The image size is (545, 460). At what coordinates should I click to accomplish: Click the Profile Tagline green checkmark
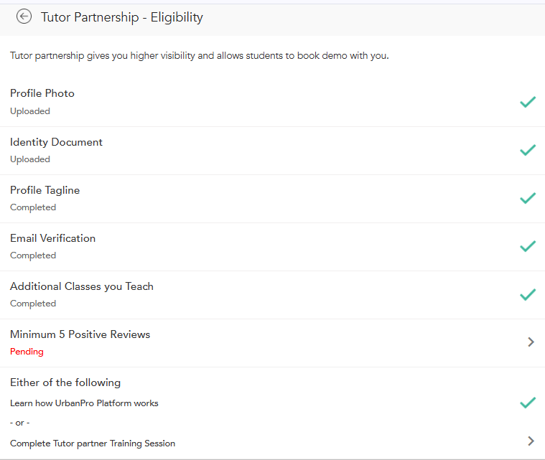(528, 198)
